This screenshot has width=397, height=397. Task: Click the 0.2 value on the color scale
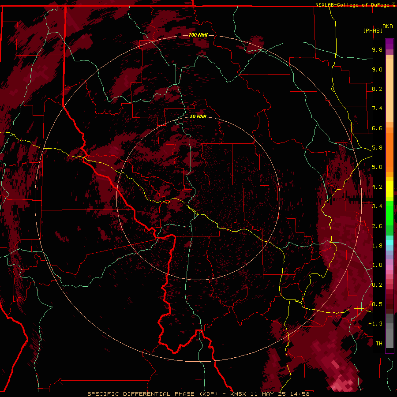click(377, 285)
